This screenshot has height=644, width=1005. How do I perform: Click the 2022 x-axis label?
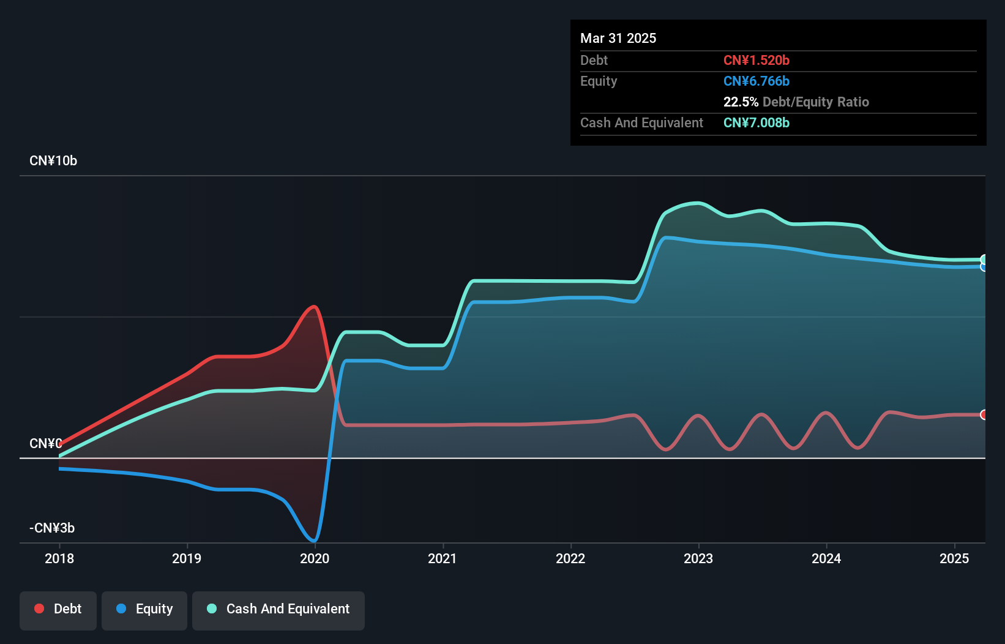click(x=570, y=558)
